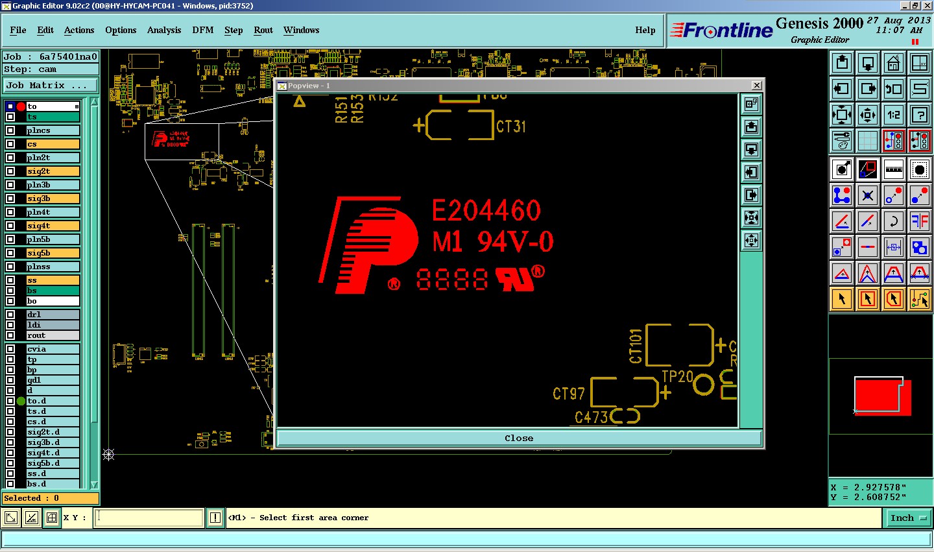934x552 pixels.
Task: Click the X Y coordinate input field
Action: (x=149, y=518)
